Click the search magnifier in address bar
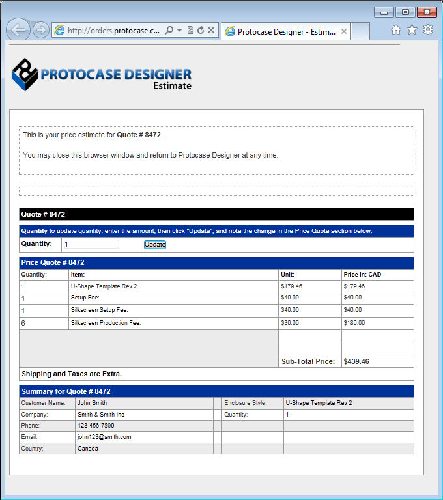Screen dimensions: 443x500 point(169,31)
